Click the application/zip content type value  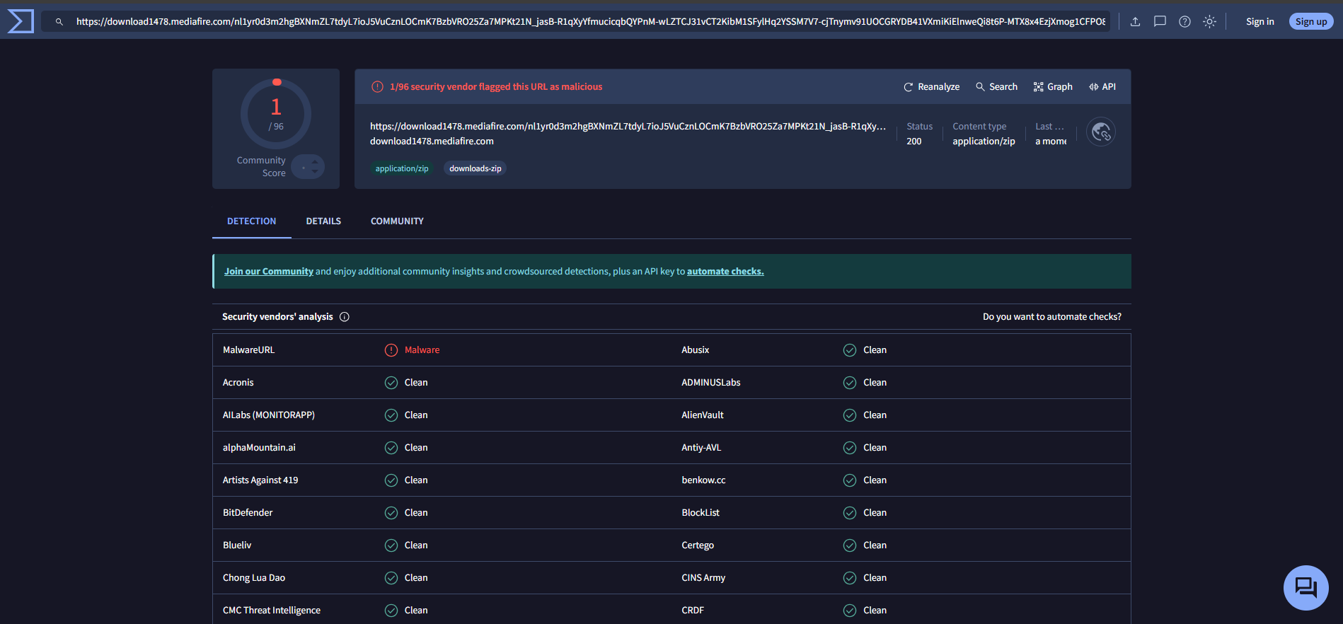984,141
